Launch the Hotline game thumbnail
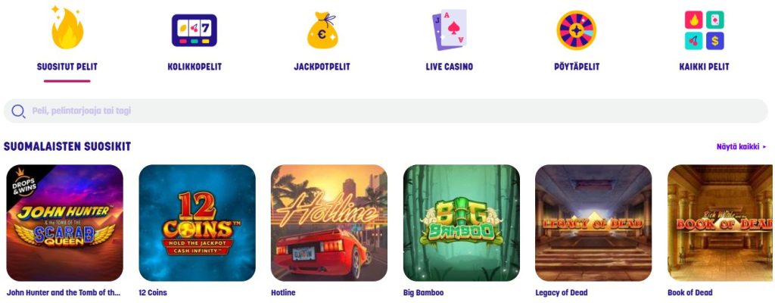Viewport: 775px width, 303px height. (329, 223)
